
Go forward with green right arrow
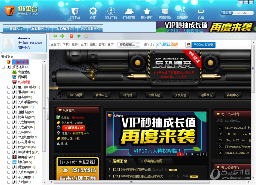click(62, 36)
